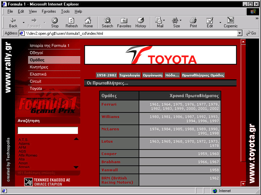Switch to the Τεχνολογία tab

(x=130, y=75)
